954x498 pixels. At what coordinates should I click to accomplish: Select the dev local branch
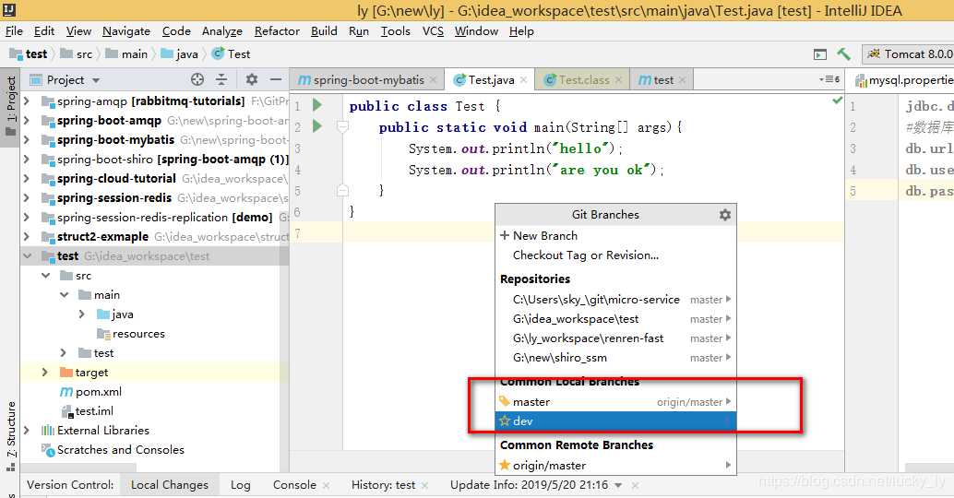pos(615,421)
